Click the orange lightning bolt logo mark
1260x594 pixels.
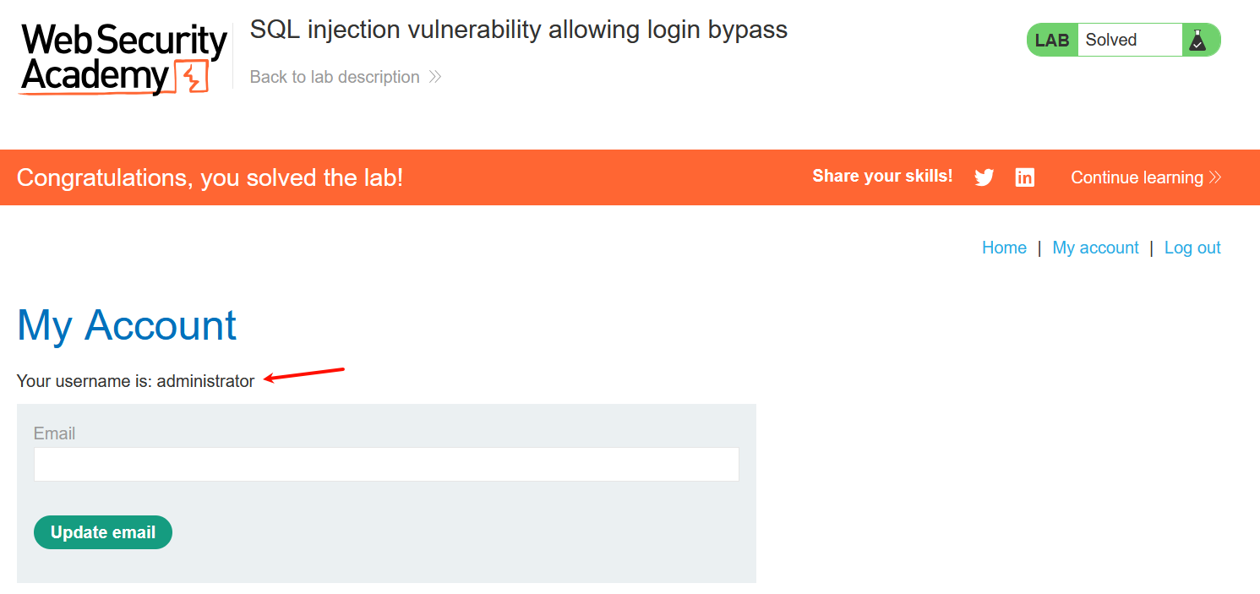coord(192,78)
